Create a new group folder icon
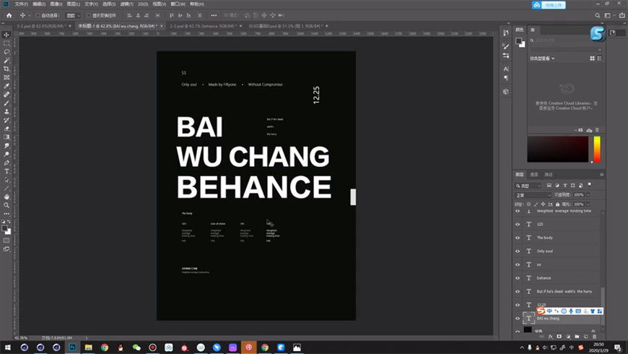 pyautogui.click(x=577, y=337)
